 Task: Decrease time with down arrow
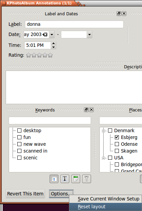point(54,47)
